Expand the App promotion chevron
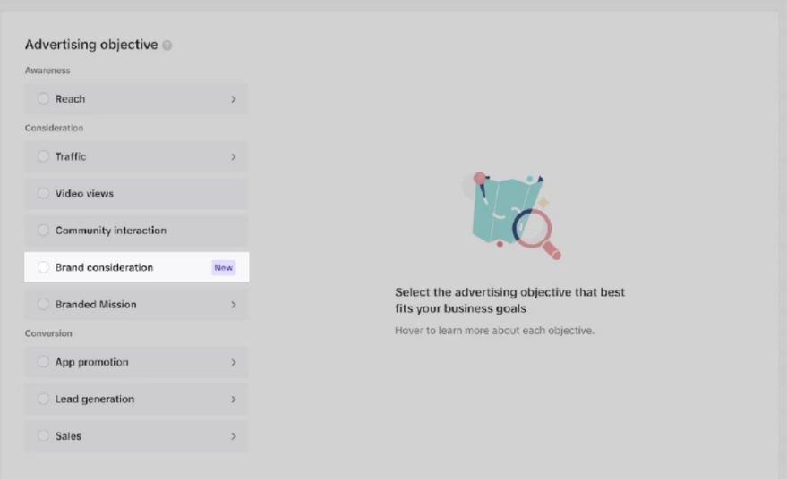 [x=234, y=363]
